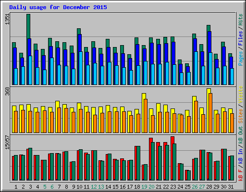
Task: Click day label "21" on the x-axis
Action: pyautogui.click(x=159, y=187)
